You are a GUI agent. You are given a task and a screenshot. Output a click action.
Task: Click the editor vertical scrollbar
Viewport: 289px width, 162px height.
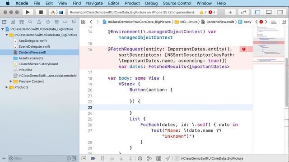287,82
